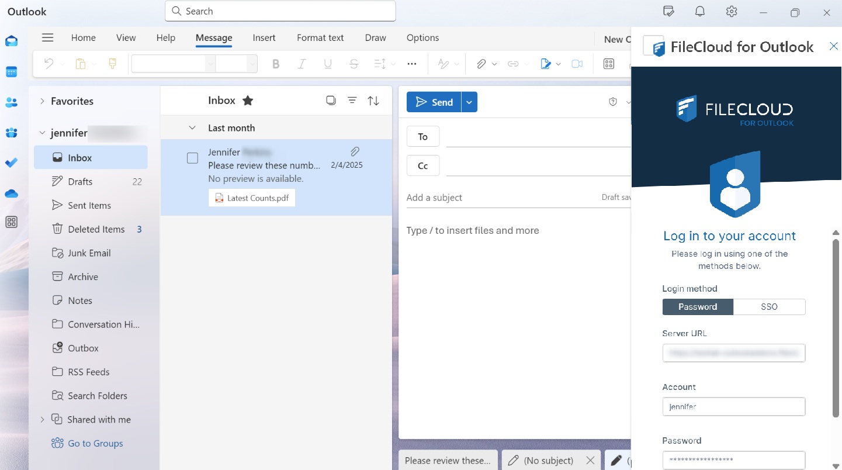Expand the Favorites section
842x470 pixels.
coord(42,101)
